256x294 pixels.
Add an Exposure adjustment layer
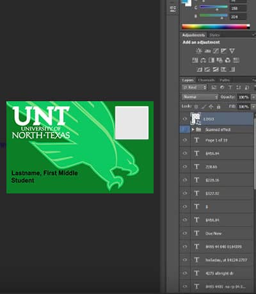pos(224,51)
